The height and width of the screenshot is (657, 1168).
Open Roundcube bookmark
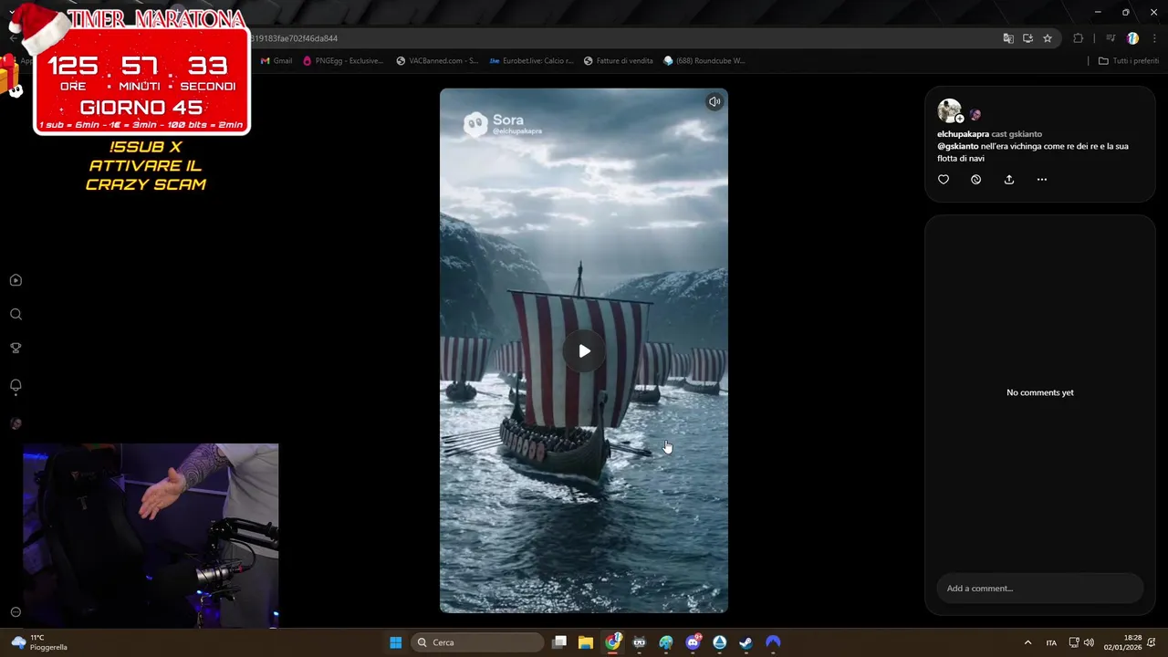(x=704, y=61)
